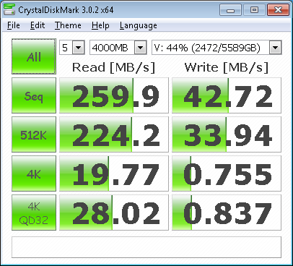
Task: Click the Seq read result 259.9
Action: (x=114, y=95)
